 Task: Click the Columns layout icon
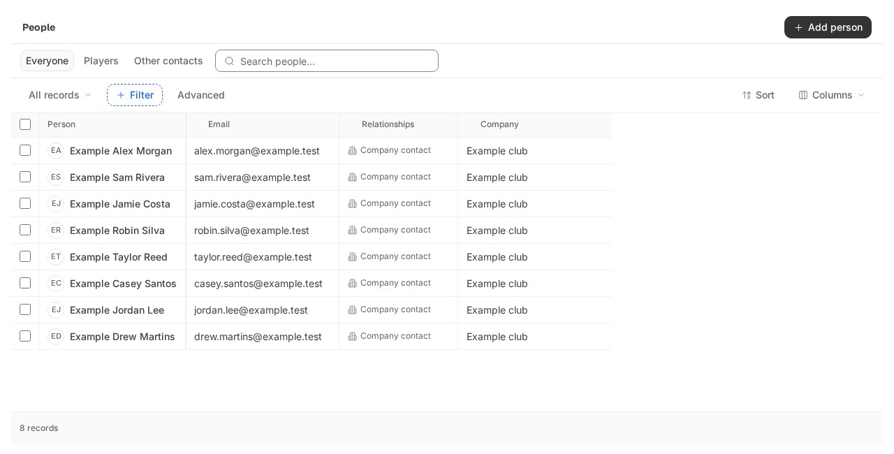click(x=803, y=95)
